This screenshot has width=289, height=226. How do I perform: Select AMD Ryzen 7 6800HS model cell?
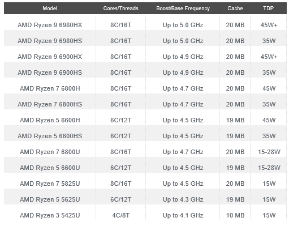coord(50,104)
